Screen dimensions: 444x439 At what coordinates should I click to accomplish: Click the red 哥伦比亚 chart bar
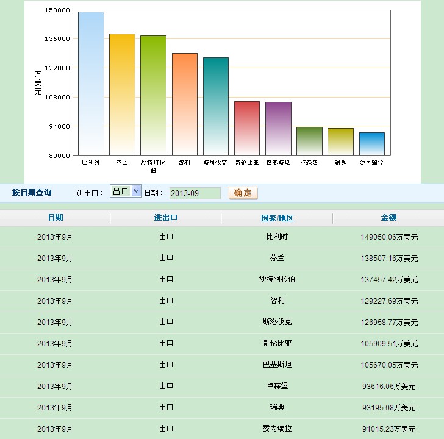[247, 128]
